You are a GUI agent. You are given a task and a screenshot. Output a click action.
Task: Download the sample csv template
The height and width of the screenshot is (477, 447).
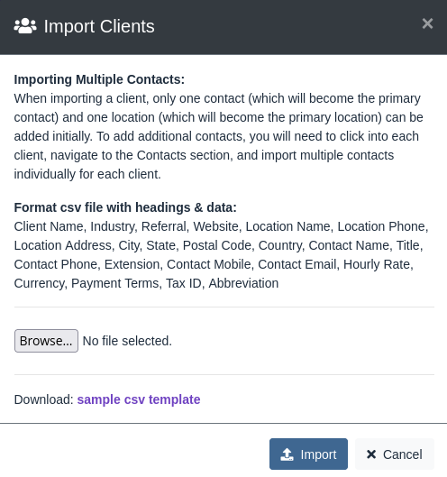(x=139, y=399)
